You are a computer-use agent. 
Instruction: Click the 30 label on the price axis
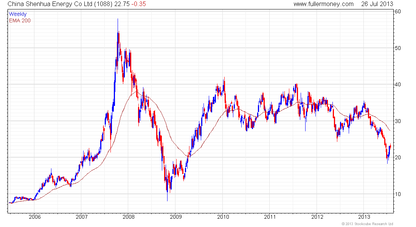[398, 121]
